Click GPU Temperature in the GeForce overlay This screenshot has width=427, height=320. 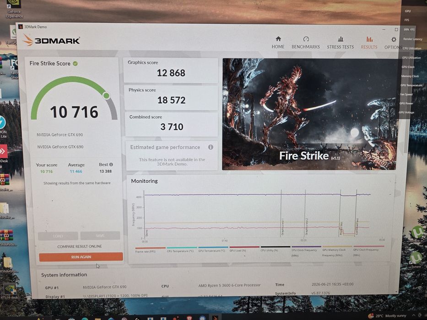click(411, 85)
